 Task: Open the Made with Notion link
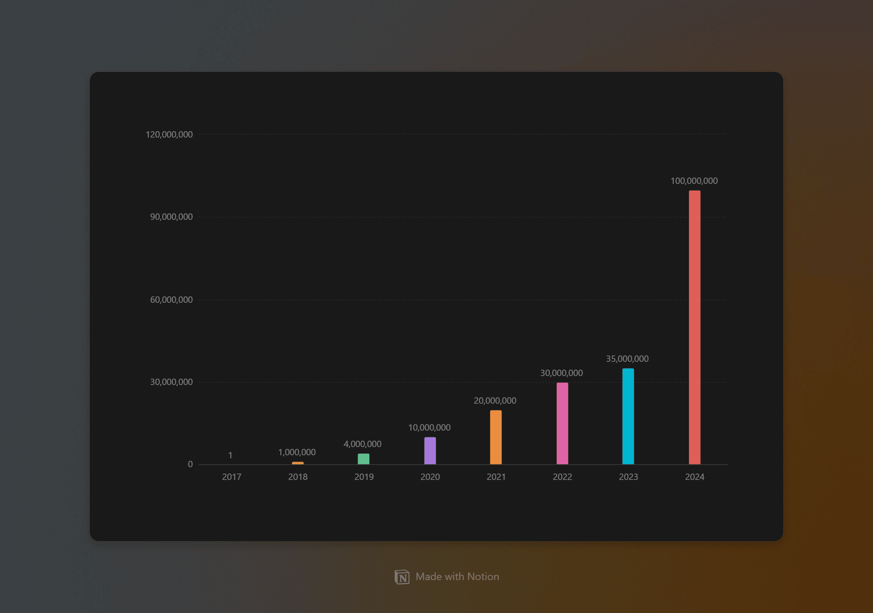pyautogui.click(x=457, y=576)
